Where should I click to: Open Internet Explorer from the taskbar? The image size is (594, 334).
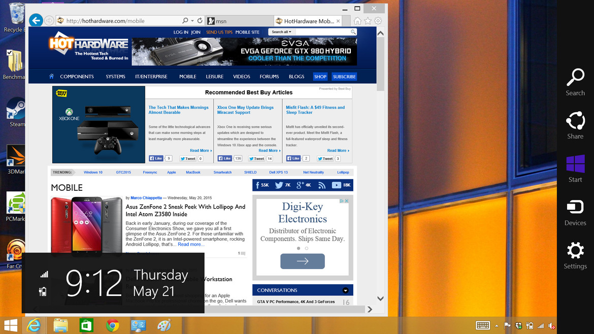pos(34,326)
